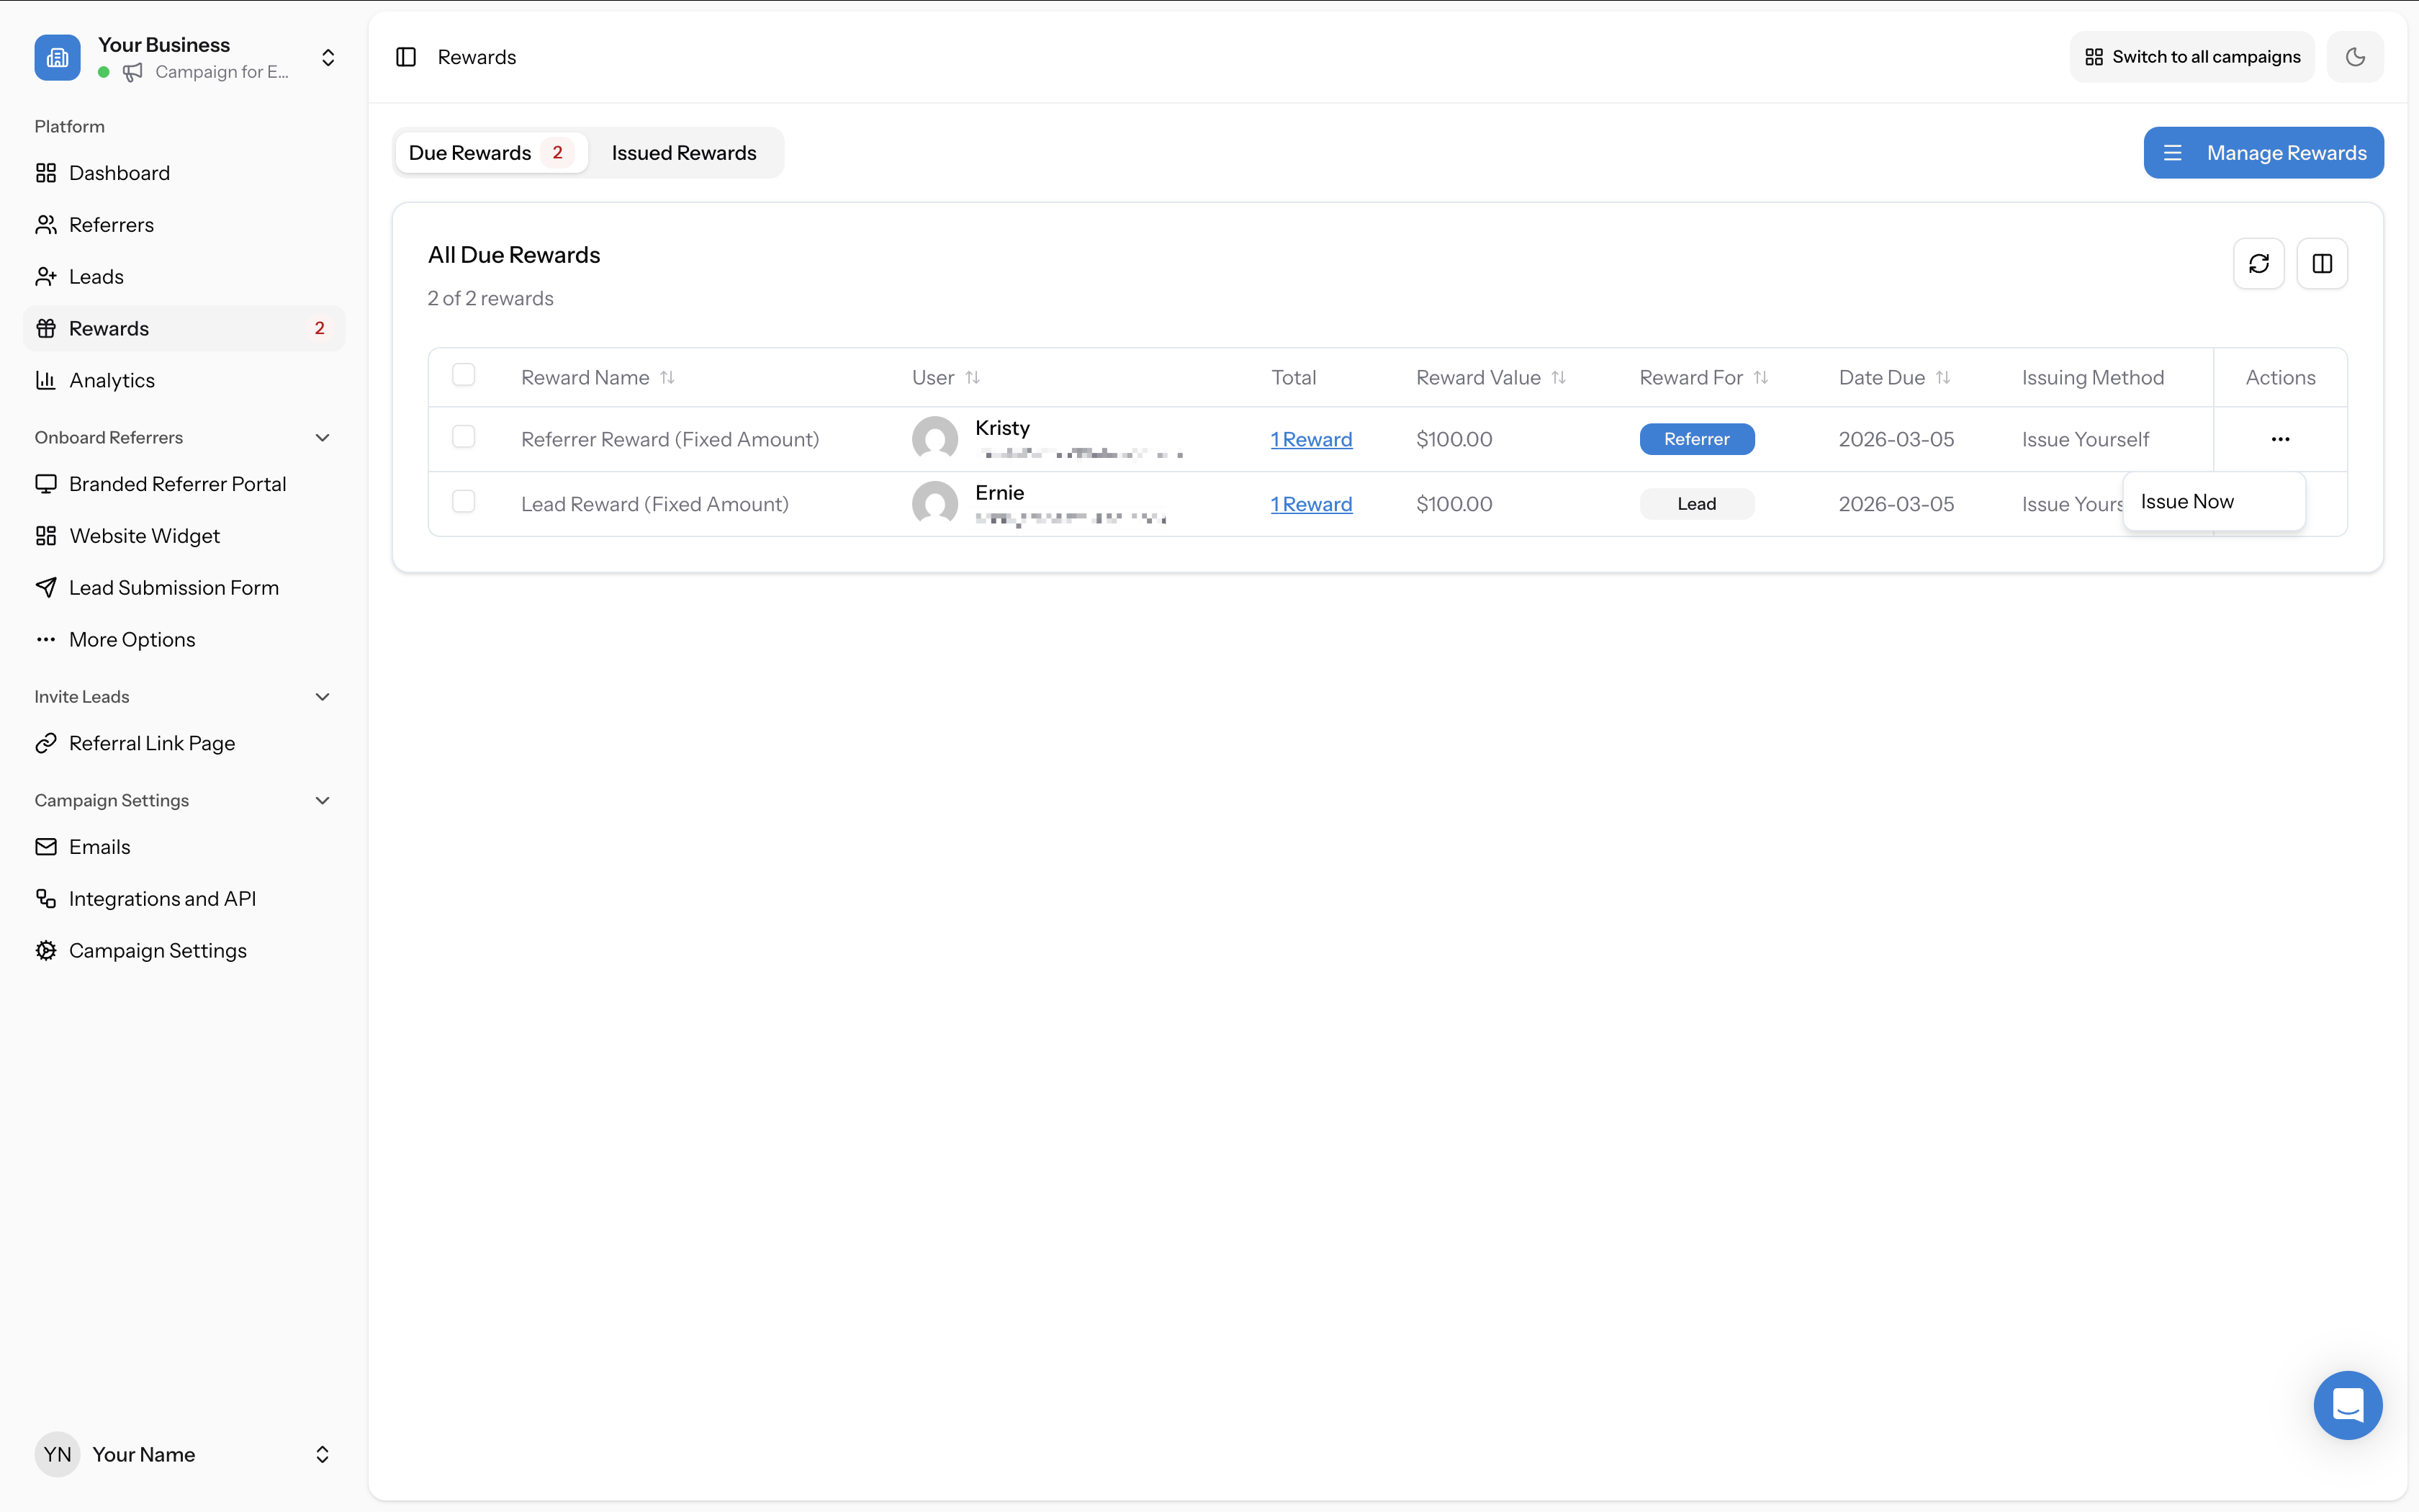The height and width of the screenshot is (1512, 2419).
Task: Click the Manage Rewards button
Action: click(x=2264, y=152)
